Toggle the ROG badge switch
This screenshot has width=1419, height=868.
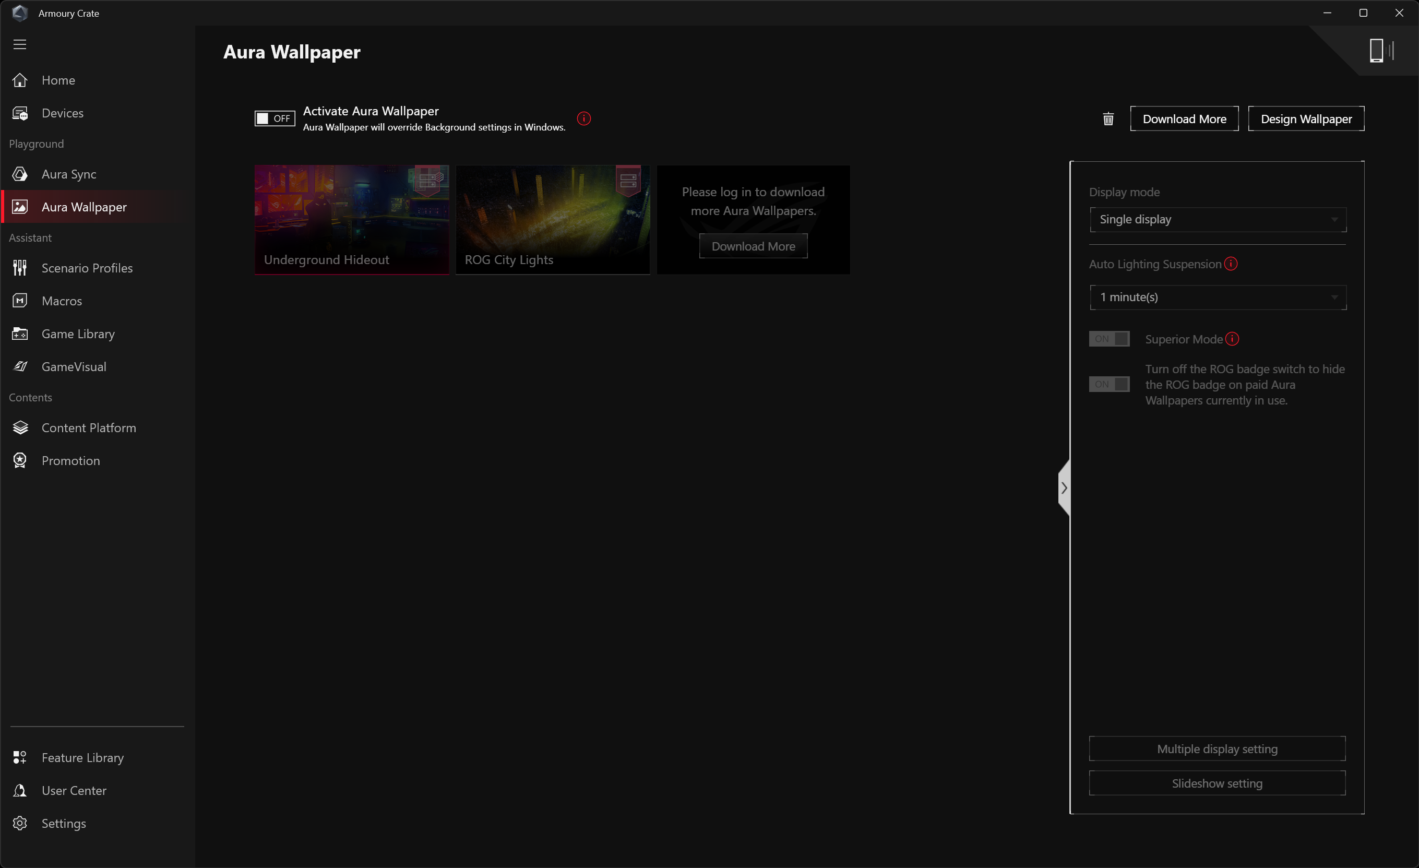click(1108, 384)
